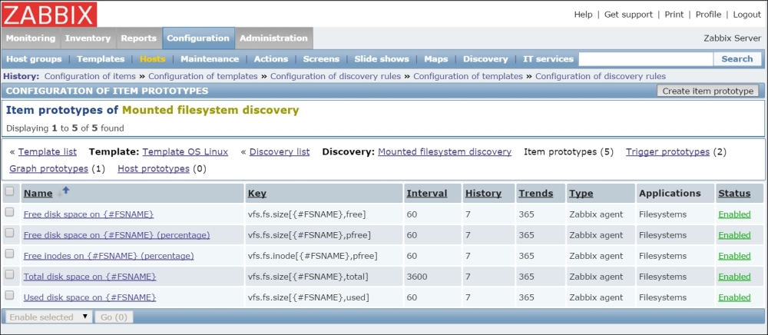The image size is (768, 335).
Task: Click the Zabbix logo
Action: [49, 15]
